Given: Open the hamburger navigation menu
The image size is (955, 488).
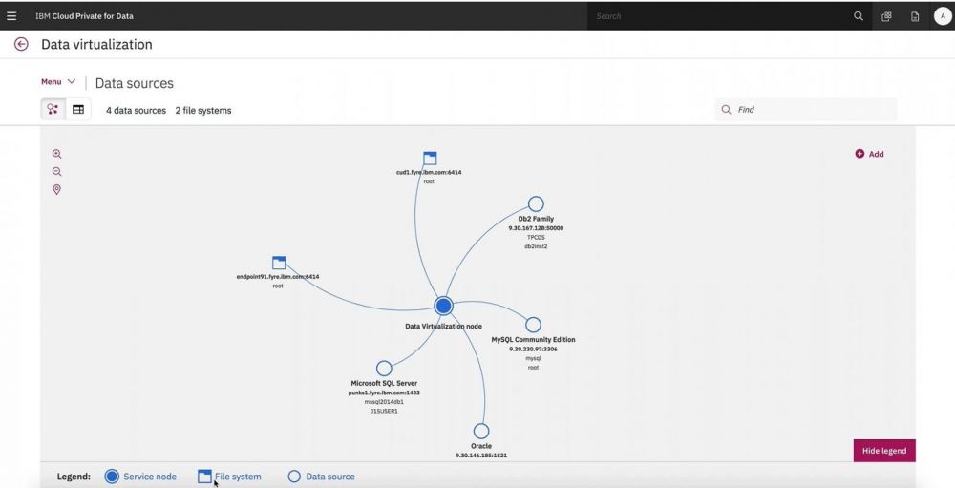Looking at the screenshot, I should click(x=11, y=16).
